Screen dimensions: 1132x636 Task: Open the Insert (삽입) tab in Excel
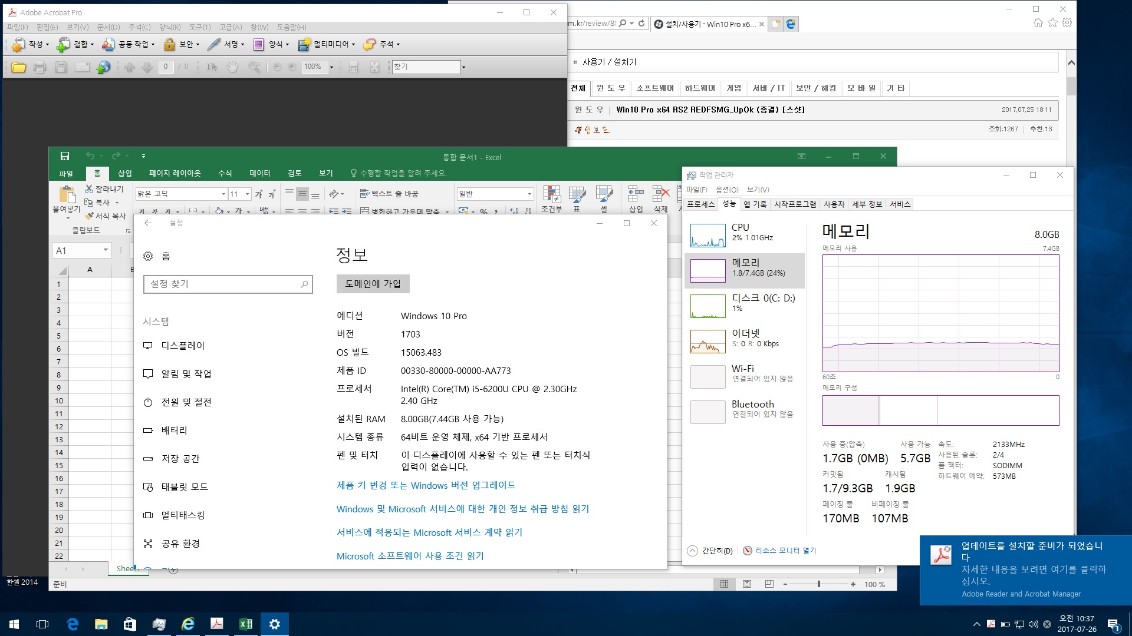tap(125, 173)
